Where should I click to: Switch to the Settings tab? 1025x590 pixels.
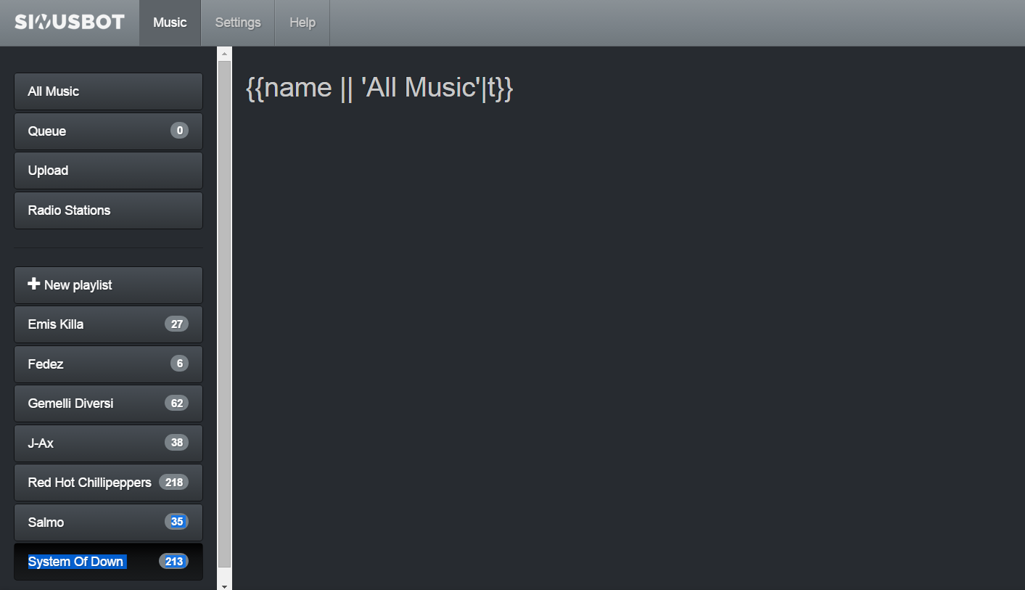point(238,22)
